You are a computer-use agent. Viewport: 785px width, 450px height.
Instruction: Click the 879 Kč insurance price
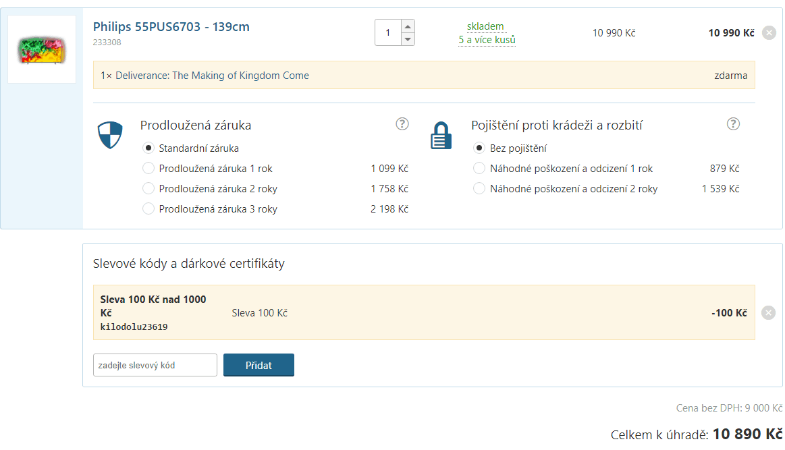724,169
